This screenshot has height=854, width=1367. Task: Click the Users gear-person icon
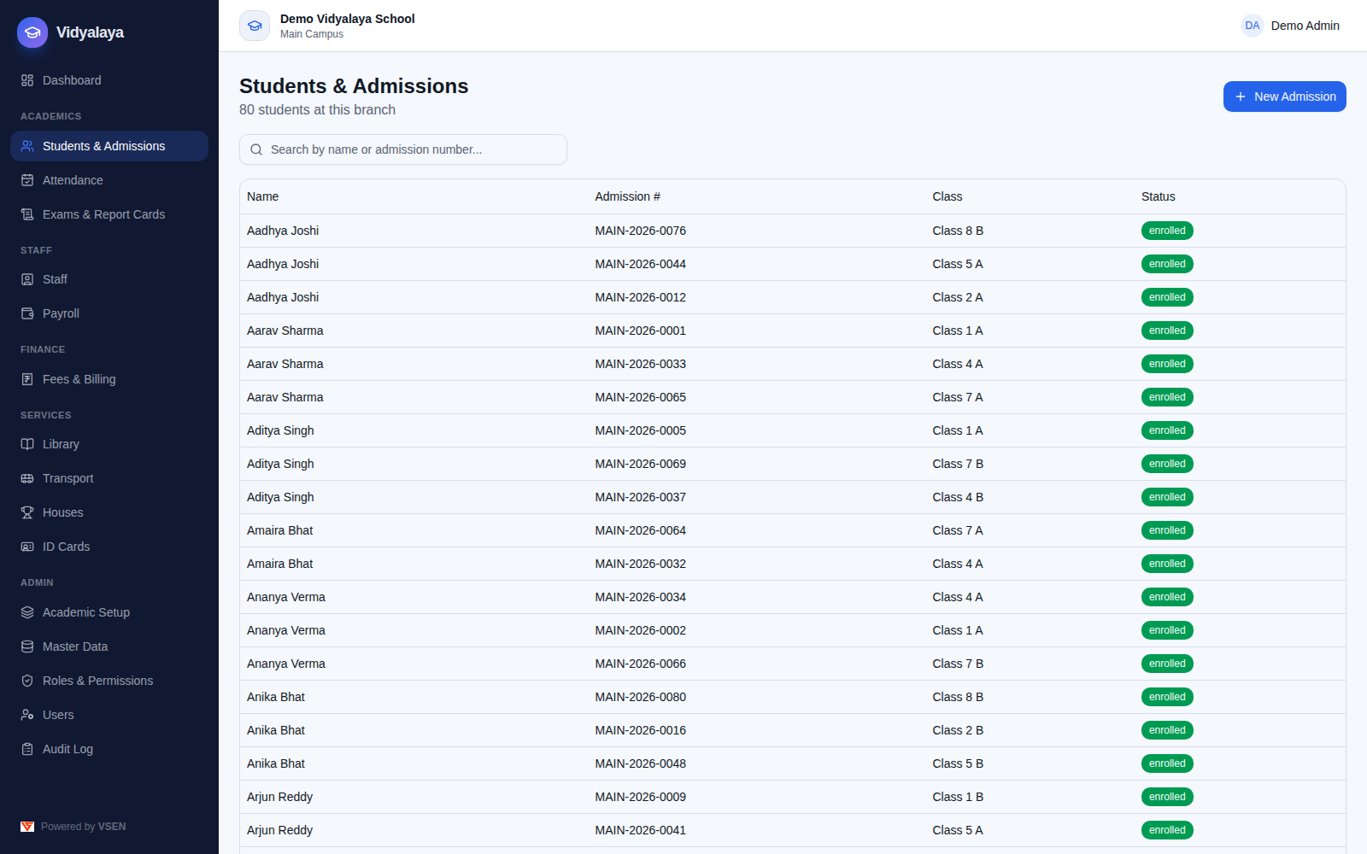tap(27, 715)
